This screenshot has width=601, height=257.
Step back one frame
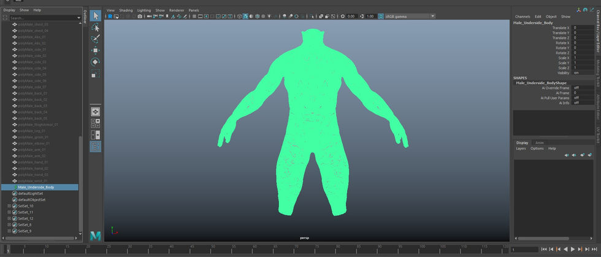point(551,249)
